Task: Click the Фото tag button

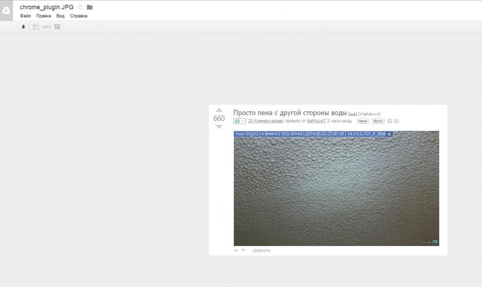Action: point(378,121)
